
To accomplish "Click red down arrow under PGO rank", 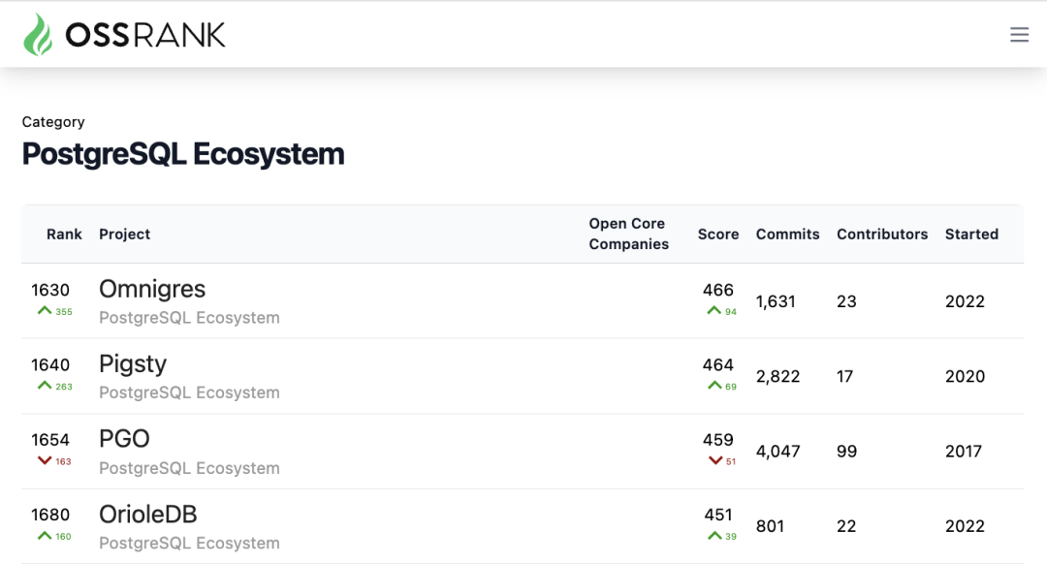I will tap(45, 460).
